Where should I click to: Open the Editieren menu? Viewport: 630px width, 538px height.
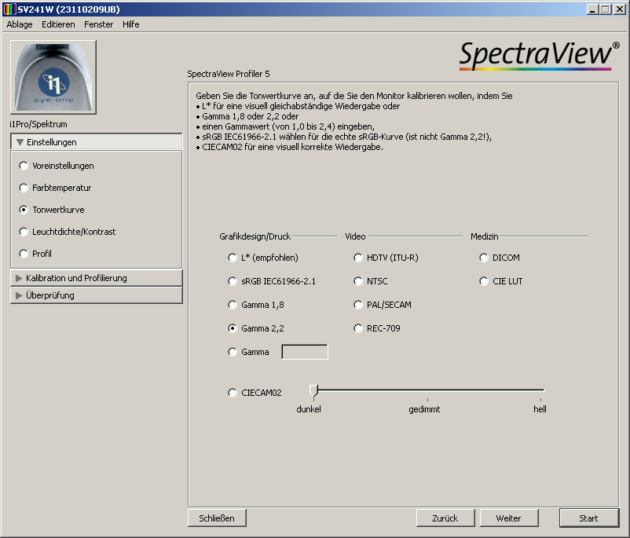tap(58, 24)
